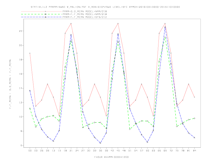Click x-axis tick label 69
Screen dimensions: 212x164
[165, 151]
